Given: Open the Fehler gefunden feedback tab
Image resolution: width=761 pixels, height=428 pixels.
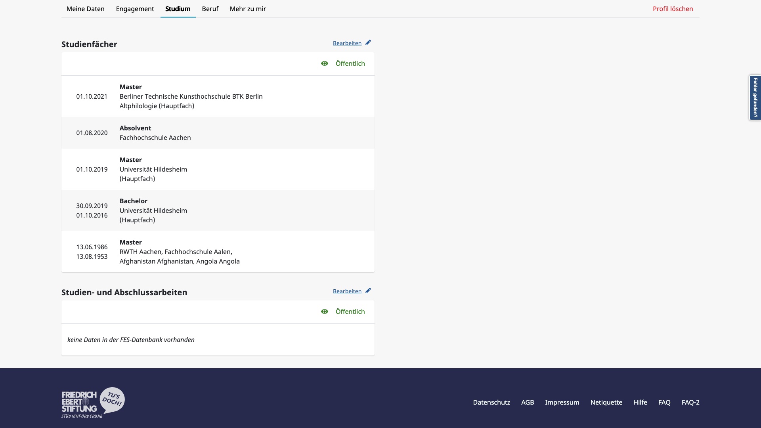Looking at the screenshot, I should 755,97.
